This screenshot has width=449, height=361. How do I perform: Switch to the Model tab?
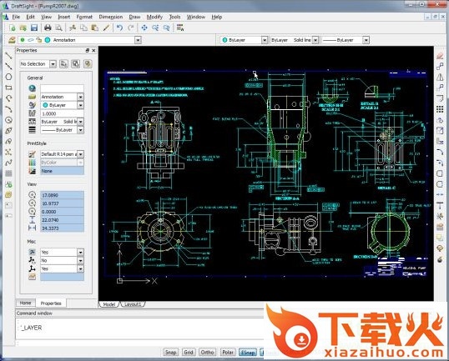tap(109, 304)
